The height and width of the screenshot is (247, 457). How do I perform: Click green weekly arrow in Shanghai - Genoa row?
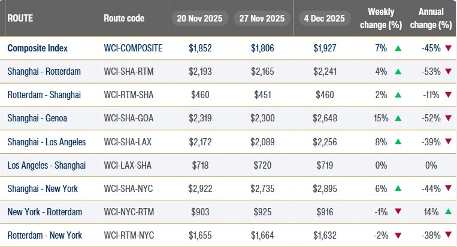pyautogui.click(x=397, y=118)
